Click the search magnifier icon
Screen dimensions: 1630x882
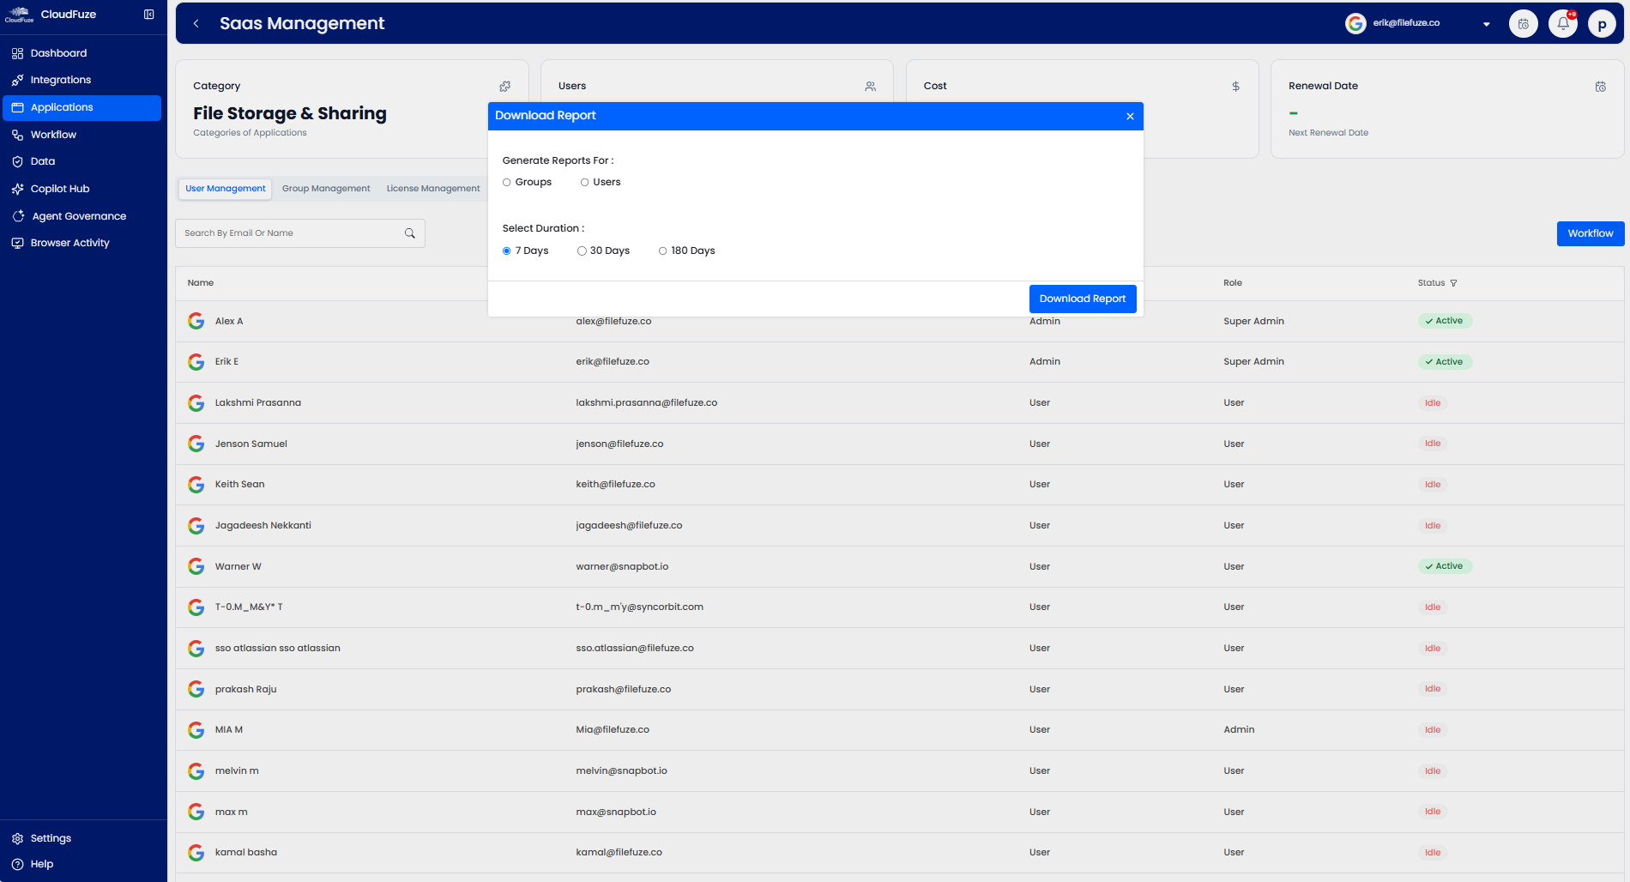[x=410, y=233]
